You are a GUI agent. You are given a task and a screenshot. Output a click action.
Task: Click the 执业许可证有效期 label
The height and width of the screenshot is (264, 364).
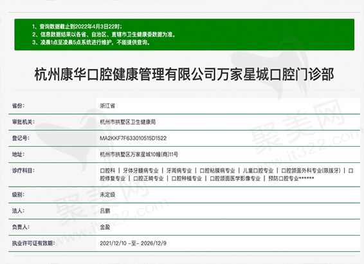[33, 243]
